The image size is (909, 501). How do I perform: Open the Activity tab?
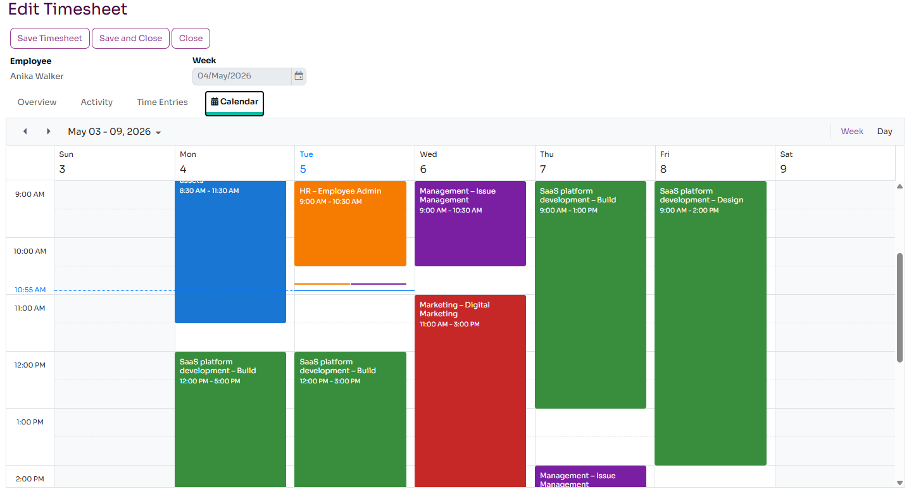coord(97,102)
